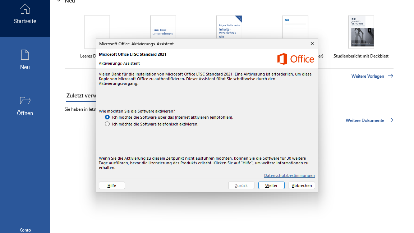Click the arrow next to Weitere Vorlagen
Image resolution: width=414 pixels, height=233 pixels.
390,76
